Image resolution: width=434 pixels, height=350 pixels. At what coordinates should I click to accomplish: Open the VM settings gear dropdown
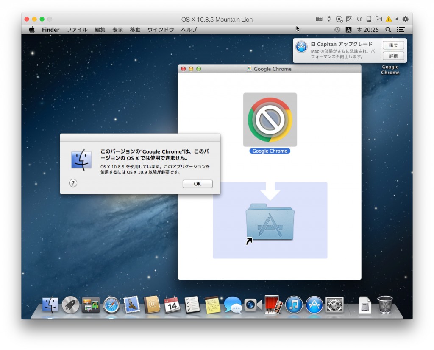(x=405, y=19)
